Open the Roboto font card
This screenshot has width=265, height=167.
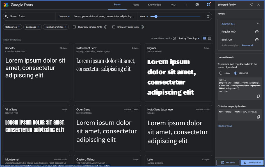[x=36, y=72]
